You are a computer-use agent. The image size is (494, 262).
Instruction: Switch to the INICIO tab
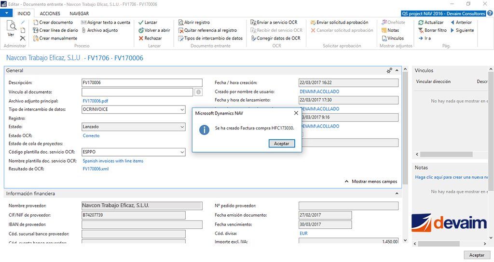[24, 13]
